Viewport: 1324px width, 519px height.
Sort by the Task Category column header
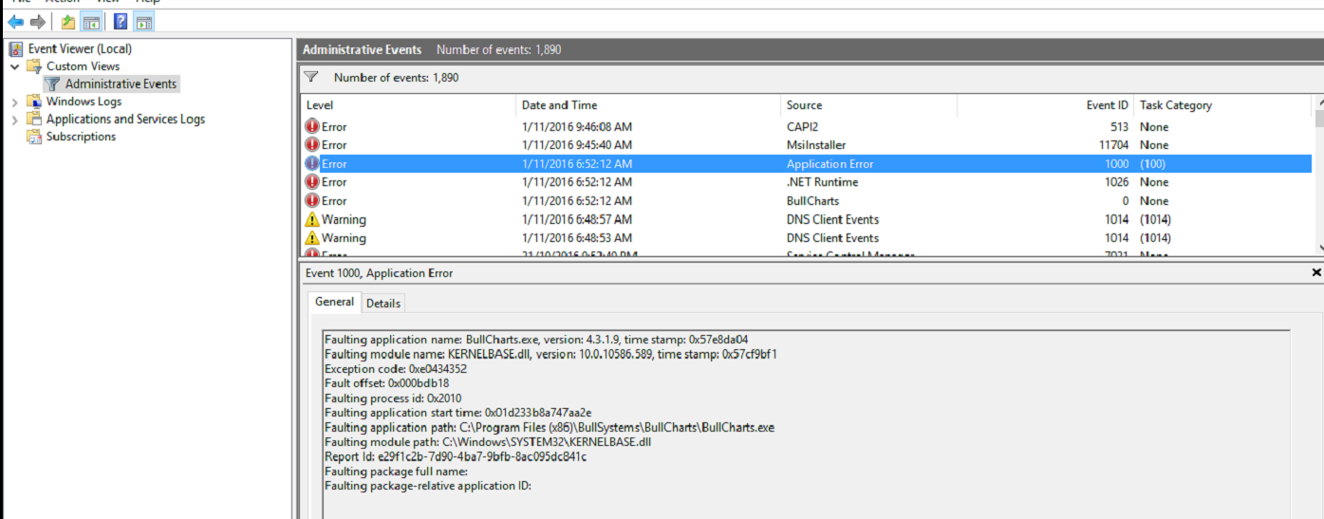point(1222,105)
